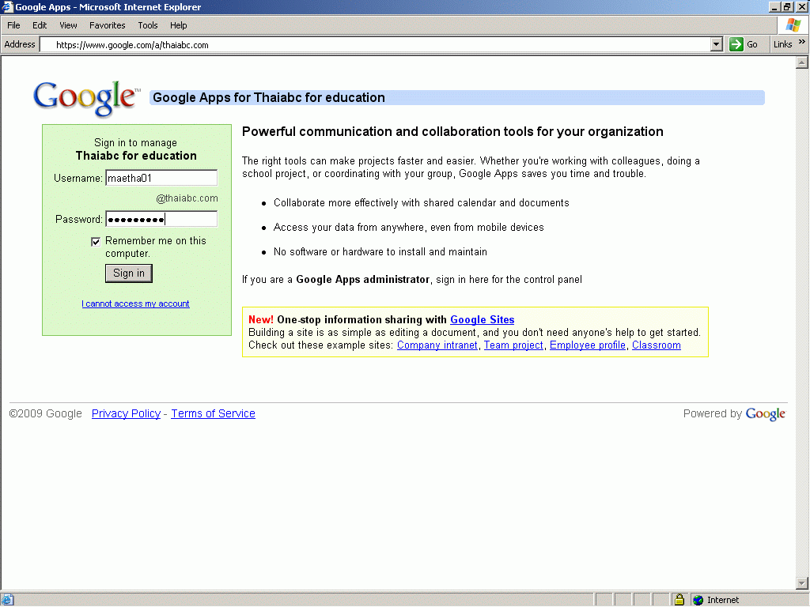Expand the address bar dropdown arrow
The width and height of the screenshot is (810, 607).
click(x=717, y=44)
